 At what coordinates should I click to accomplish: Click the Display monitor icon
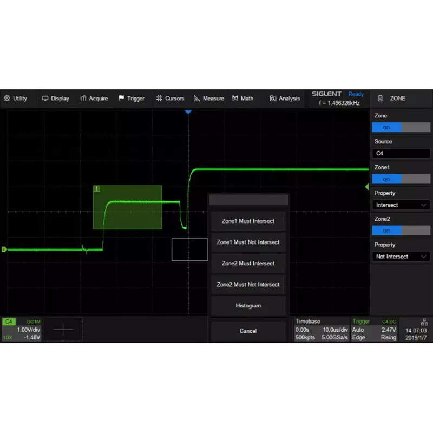tap(45, 99)
